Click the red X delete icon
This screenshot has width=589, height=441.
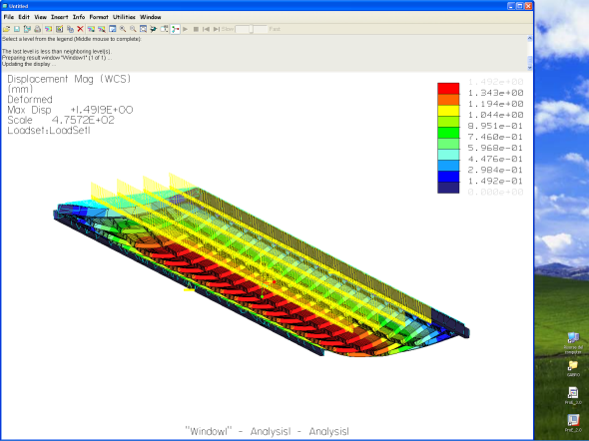[81, 29]
